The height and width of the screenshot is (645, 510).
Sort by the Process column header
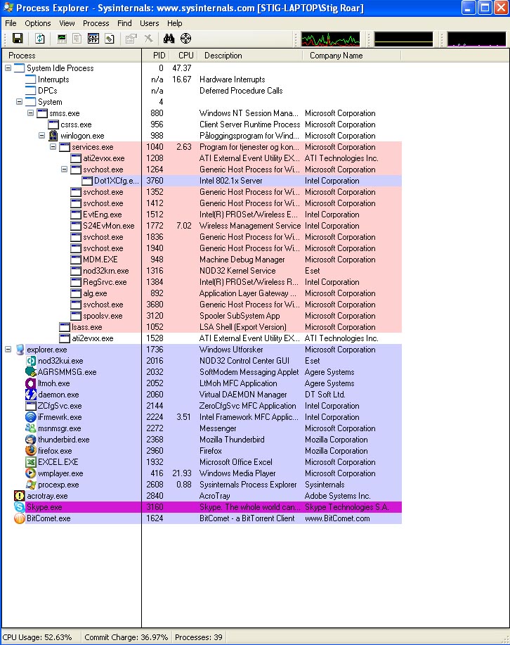coord(72,56)
